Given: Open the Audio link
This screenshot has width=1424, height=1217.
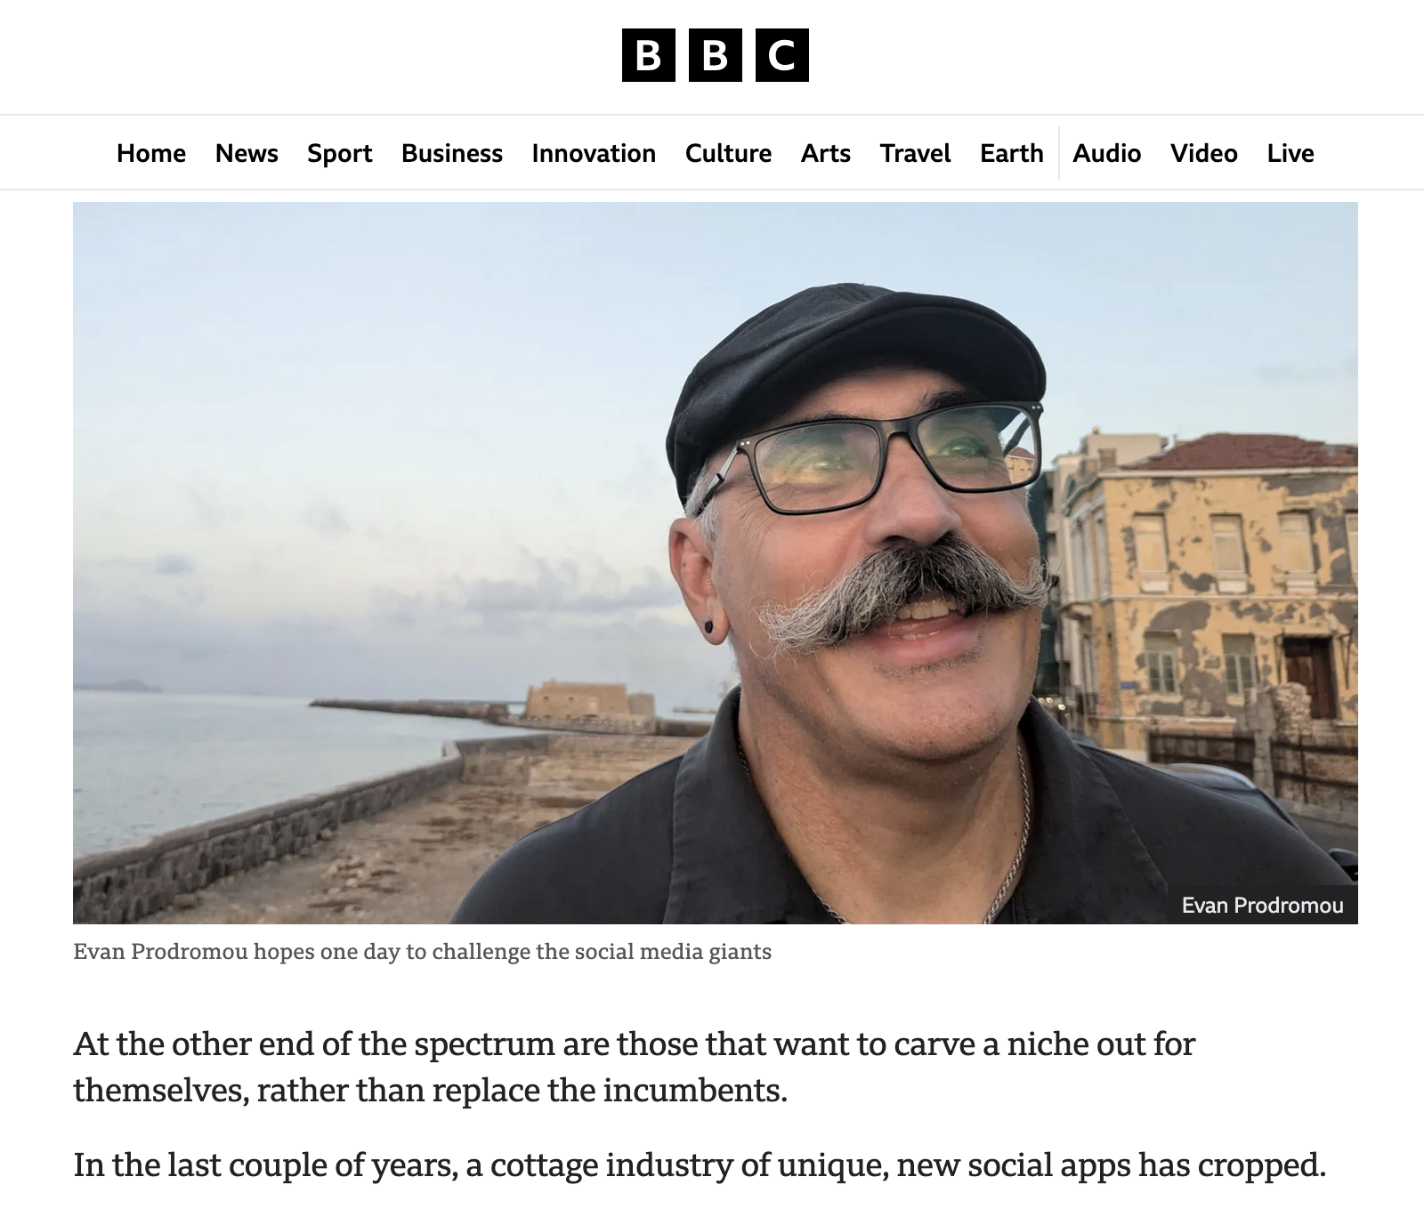Looking at the screenshot, I should click(1107, 153).
